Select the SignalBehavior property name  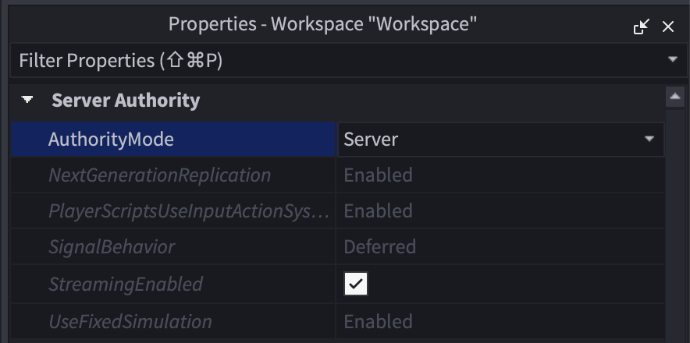click(x=112, y=247)
